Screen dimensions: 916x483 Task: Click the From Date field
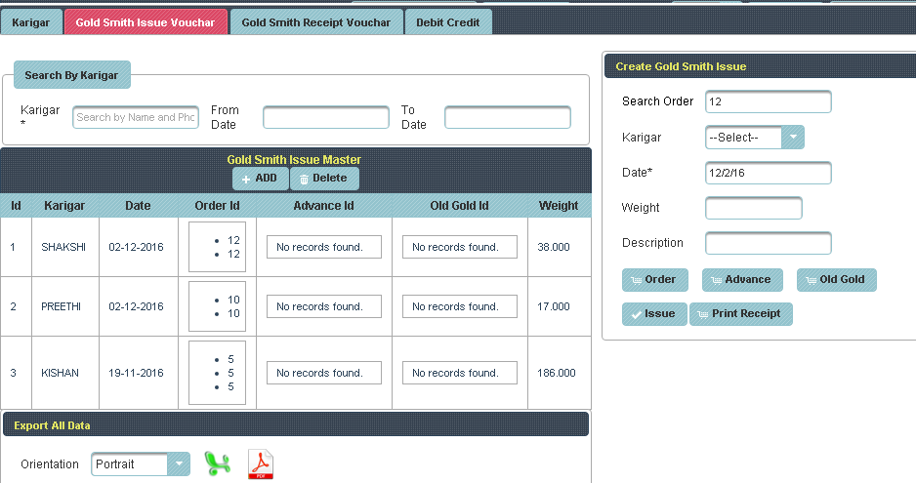[x=325, y=117]
